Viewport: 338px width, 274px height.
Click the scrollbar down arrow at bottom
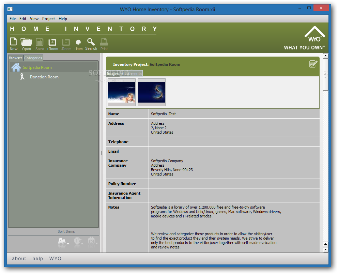click(x=325, y=249)
